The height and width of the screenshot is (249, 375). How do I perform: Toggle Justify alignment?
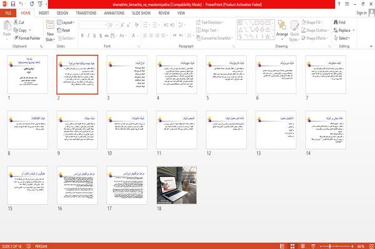[163, 36]
